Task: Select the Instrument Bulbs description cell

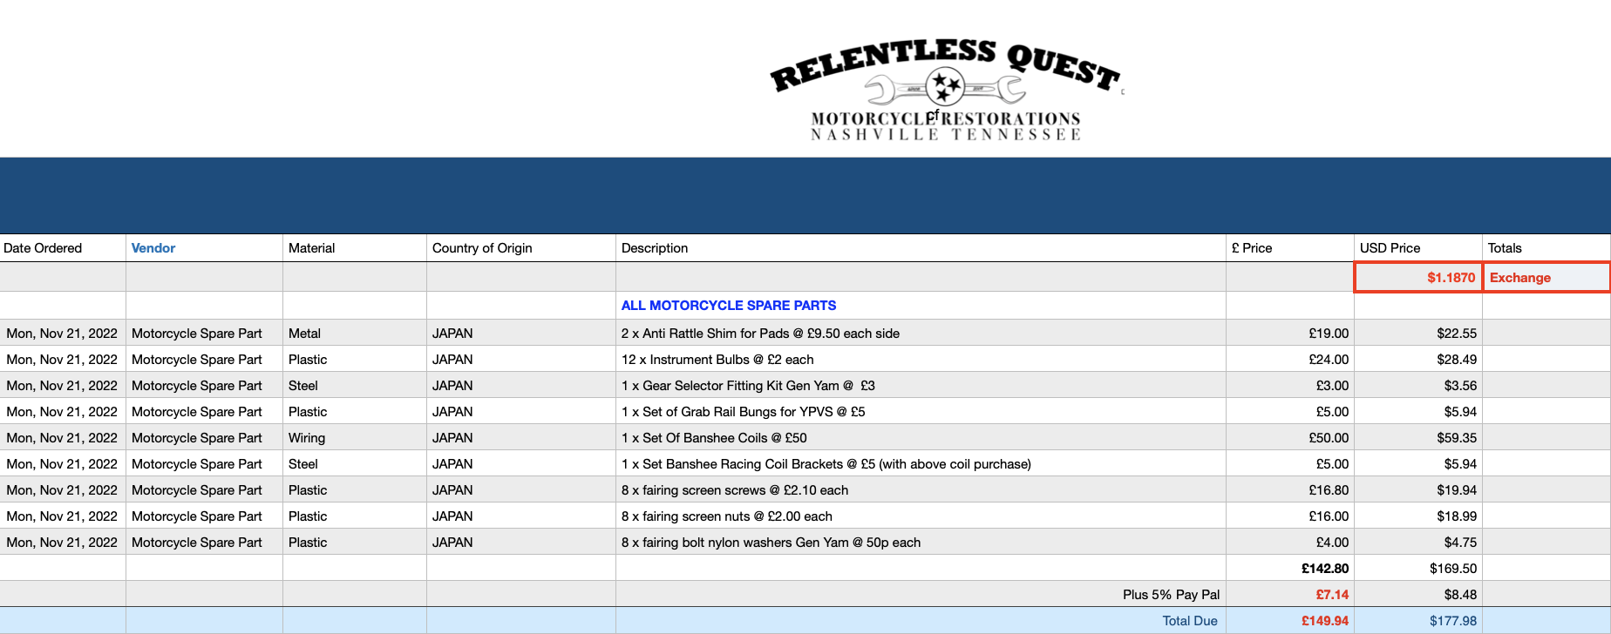Action: coord(921,360)
